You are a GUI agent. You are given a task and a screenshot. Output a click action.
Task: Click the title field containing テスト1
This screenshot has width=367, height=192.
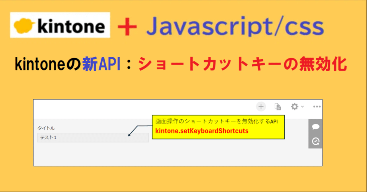click(93, 138)
